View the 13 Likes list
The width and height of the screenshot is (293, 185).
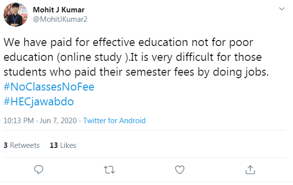coord(63,145)
